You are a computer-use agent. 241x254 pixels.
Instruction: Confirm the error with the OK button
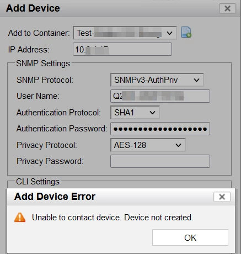(190, 237)
